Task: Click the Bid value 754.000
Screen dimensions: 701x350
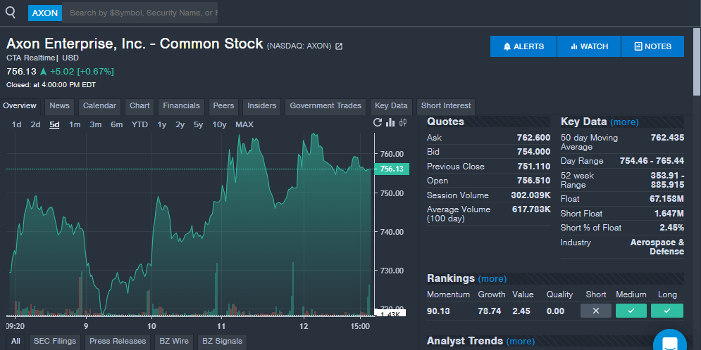Action: (x=533, y=152)
